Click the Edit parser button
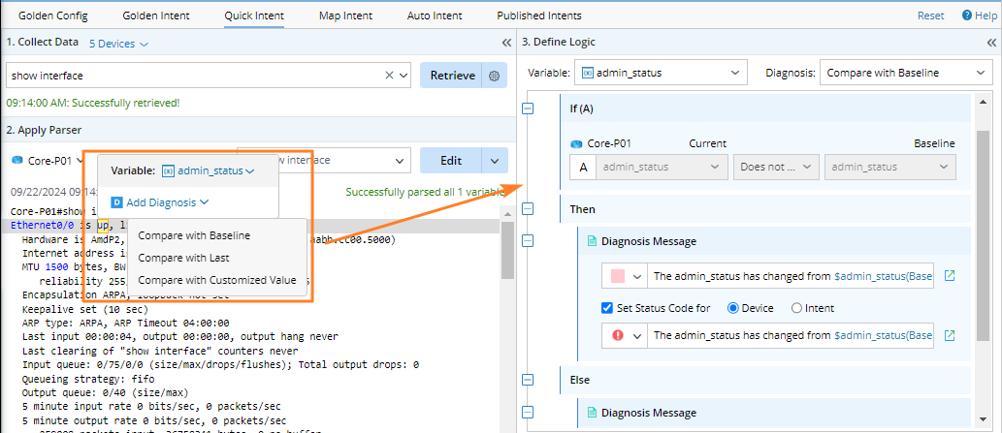Screen dimensions: 1002x433 (x=451, y=161)
